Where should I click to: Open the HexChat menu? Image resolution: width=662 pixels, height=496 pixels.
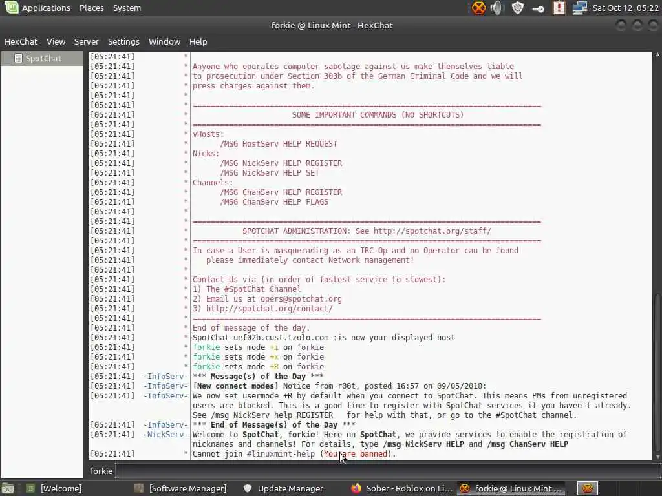point(21,41)
